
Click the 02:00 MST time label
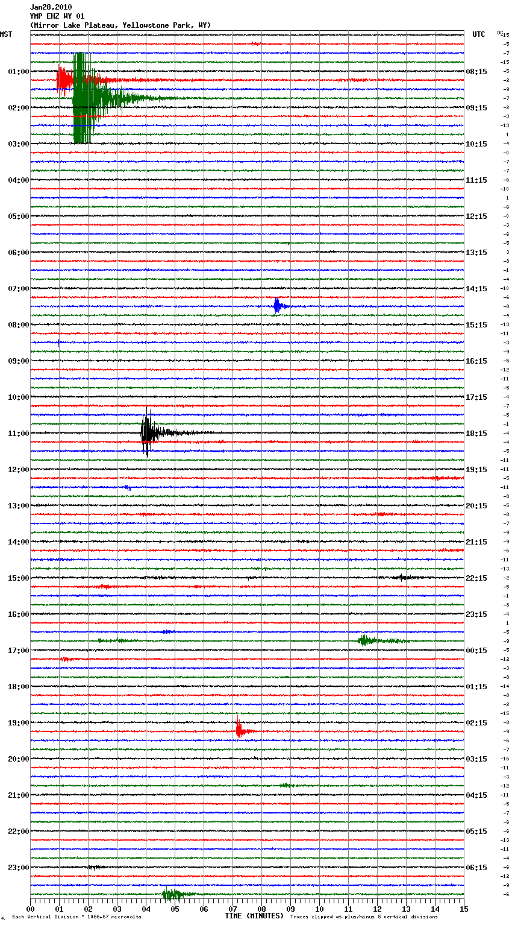tap(19, 108)
